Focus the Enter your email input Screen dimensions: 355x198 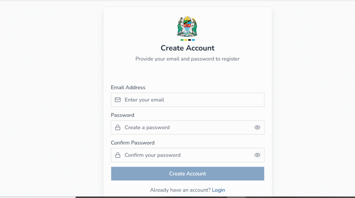point(188,100)
